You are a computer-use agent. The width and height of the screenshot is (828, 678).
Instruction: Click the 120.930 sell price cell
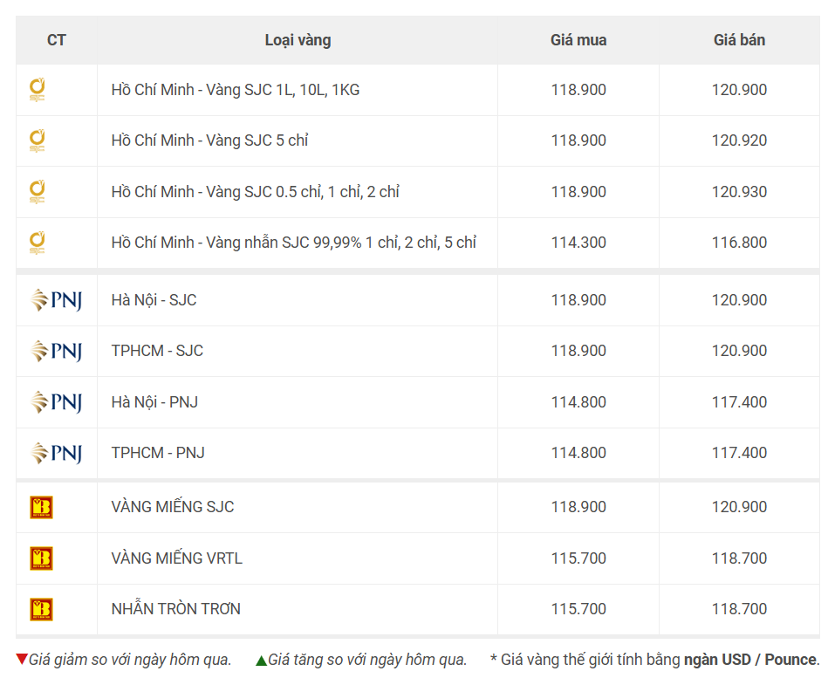[x=739, y=192]
